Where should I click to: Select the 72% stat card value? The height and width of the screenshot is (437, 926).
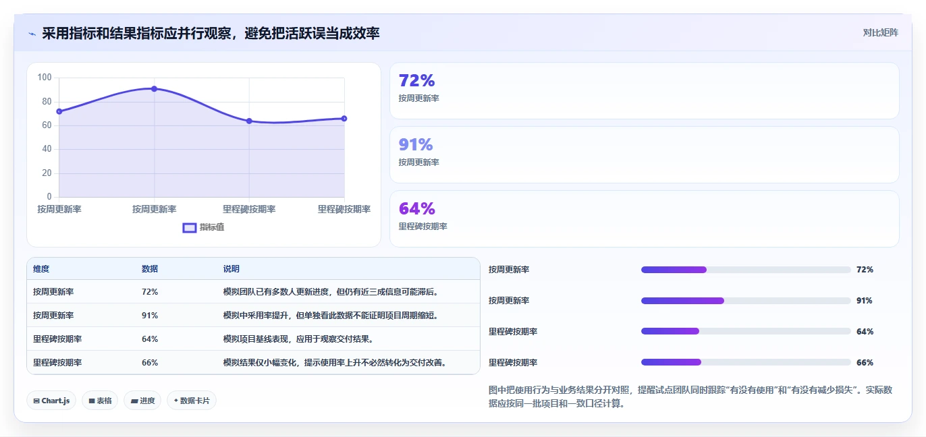pyautogui.click(x=416, y=81)
